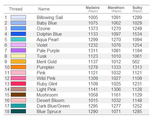Select the Marathon Rayon column header
The image size is (153, 118).
tap(116, 9)
